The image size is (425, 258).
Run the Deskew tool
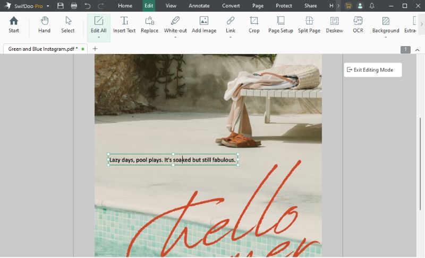[x=334, y=24]
